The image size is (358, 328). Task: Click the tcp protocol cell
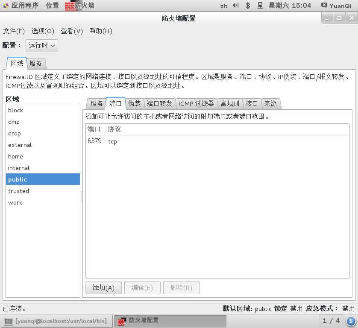tap(112, 141)
